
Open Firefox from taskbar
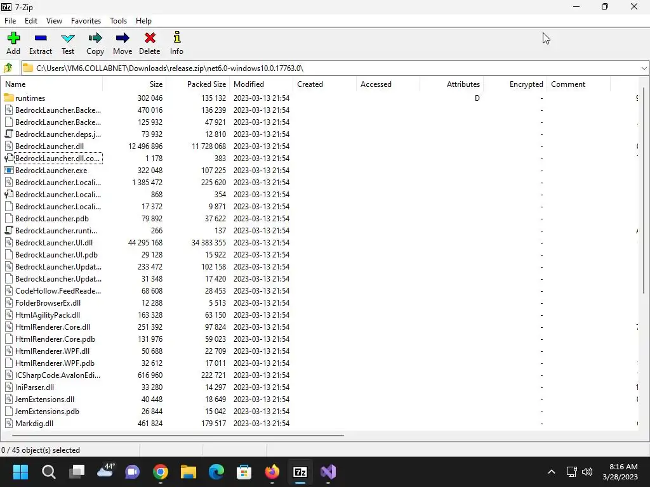(272, 472)
